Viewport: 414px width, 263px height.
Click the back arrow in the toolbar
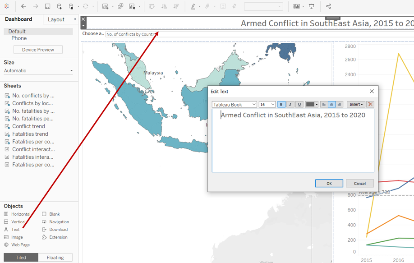(x=23, y=6)
